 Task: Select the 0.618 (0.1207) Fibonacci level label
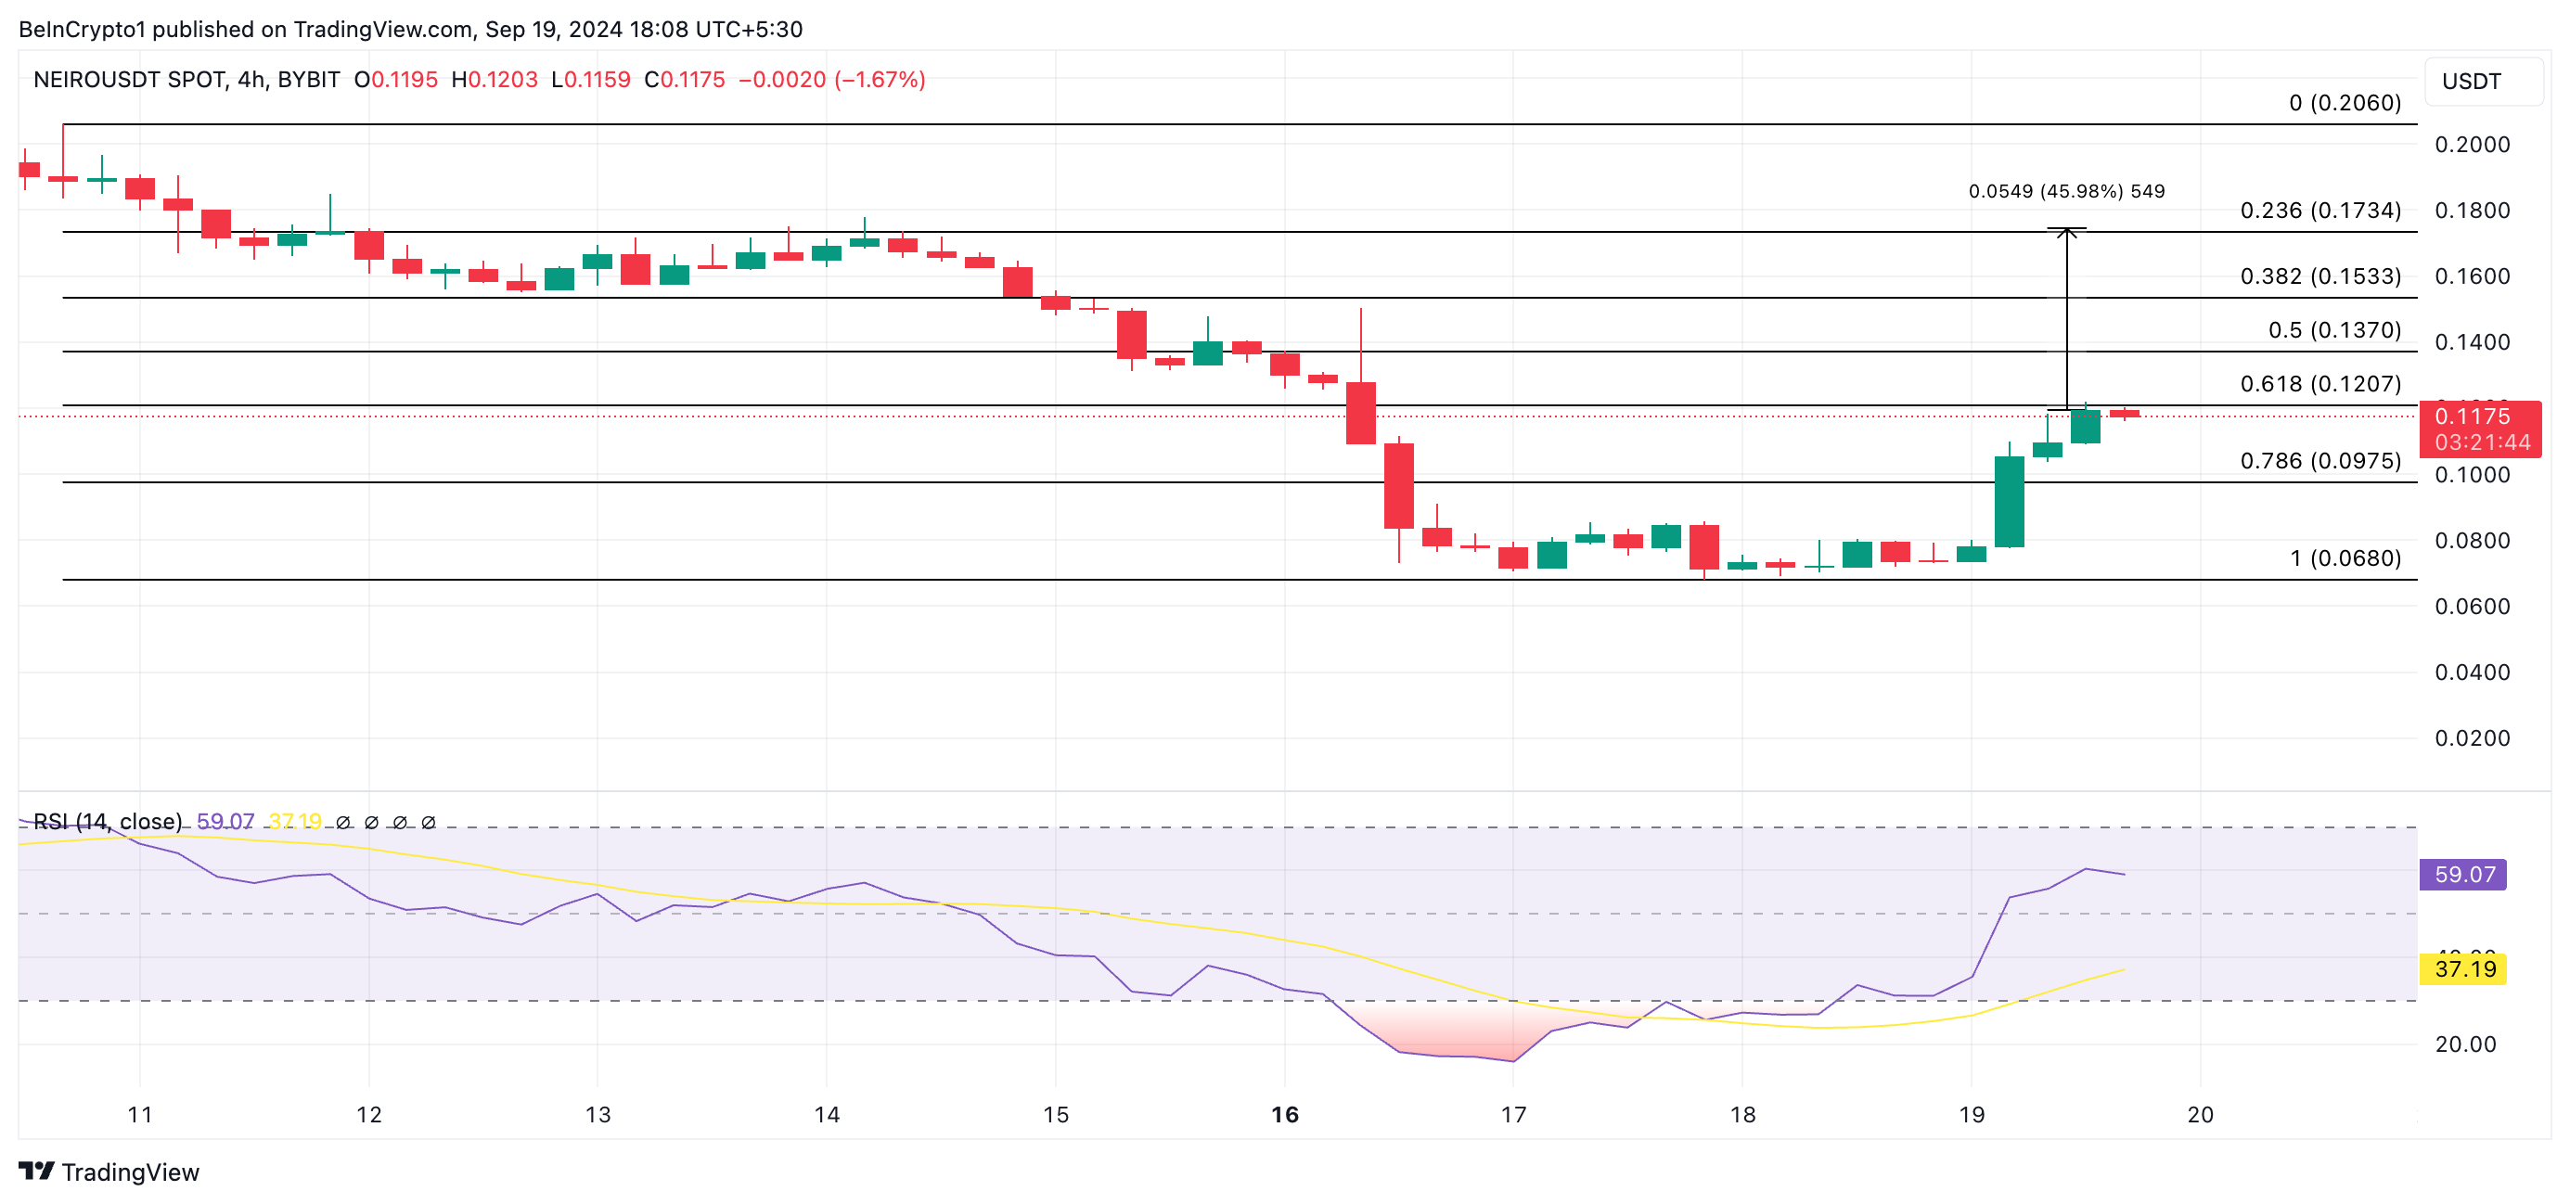click(2319, 384)
